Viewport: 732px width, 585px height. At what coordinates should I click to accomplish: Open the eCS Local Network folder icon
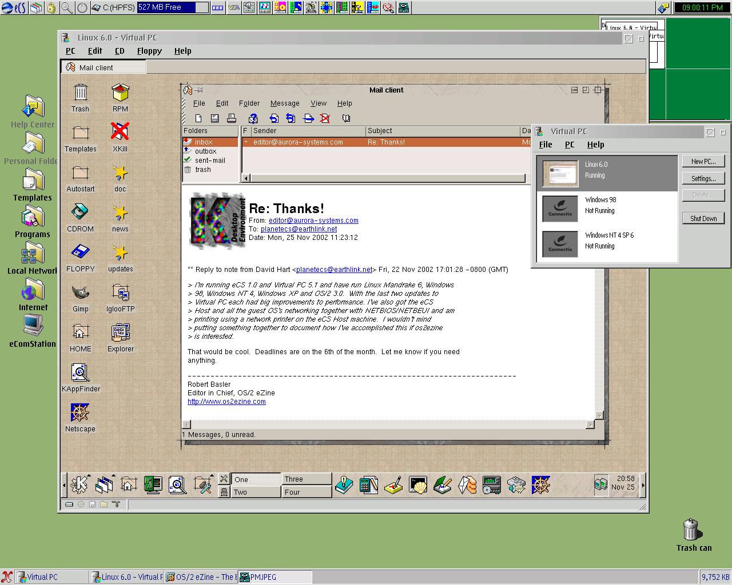pyautogui.click(x=33, y=259)
